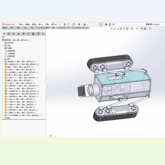Switch to the DimXpertManager crosshair tab

[x=18, y=34]
